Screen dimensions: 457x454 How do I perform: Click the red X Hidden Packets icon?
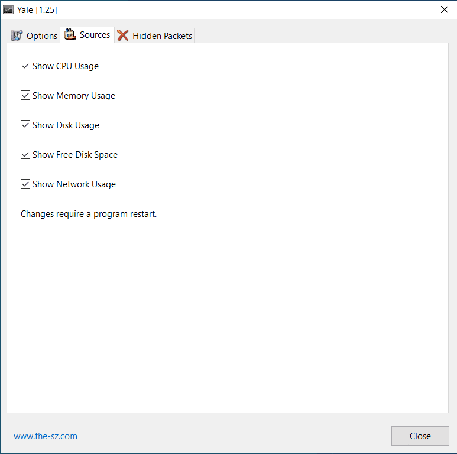123,35
